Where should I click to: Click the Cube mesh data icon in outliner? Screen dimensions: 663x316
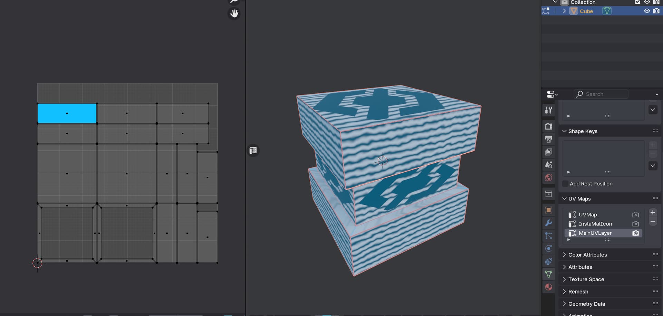tap(607, 11)
